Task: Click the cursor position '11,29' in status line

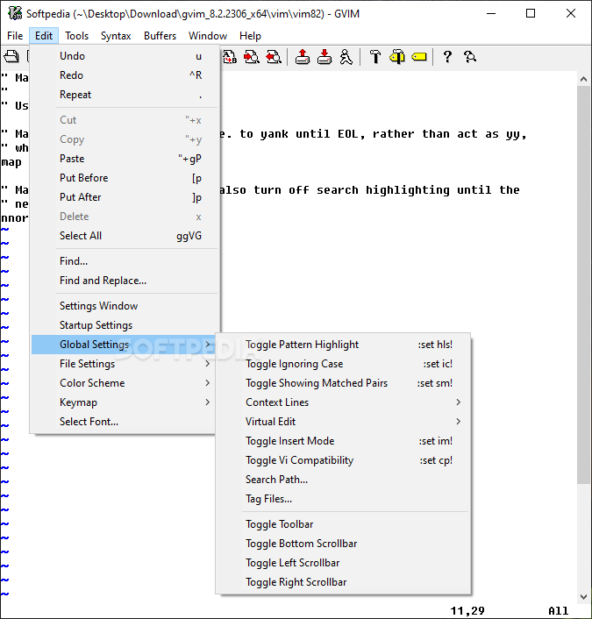Action: coord(467,611)
